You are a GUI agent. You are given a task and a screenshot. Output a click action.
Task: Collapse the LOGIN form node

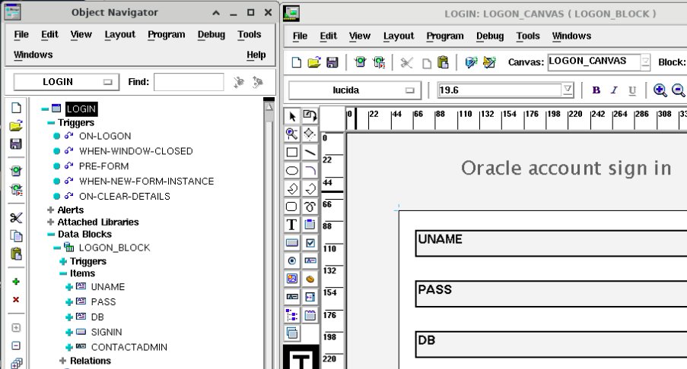45,109
